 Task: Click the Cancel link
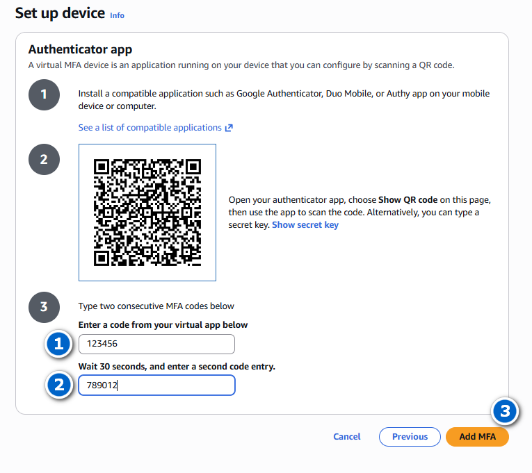tap(347, 437)
